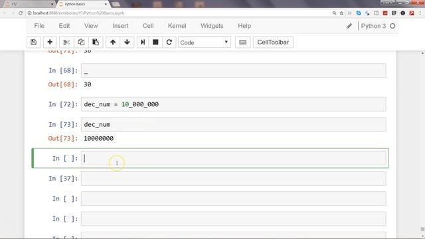The image size is (425, 239).
Task: Click the dark shield extension icon
Action: coord(394,13)
